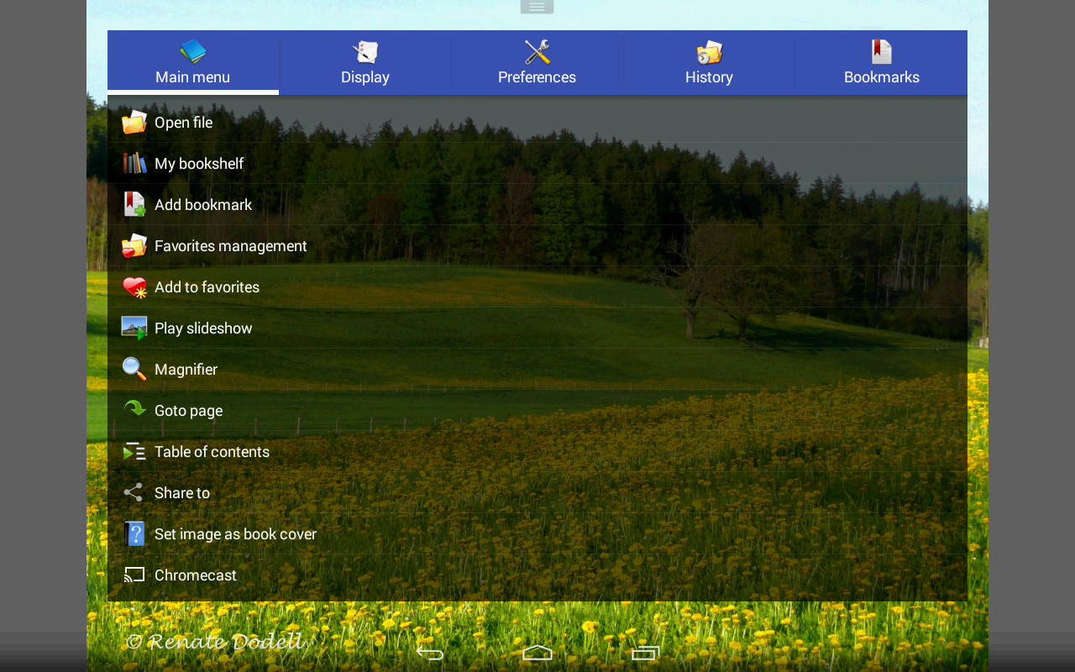1075x672 pixels.
Task: Tap the Share to network icon
Action: point(134,491)
